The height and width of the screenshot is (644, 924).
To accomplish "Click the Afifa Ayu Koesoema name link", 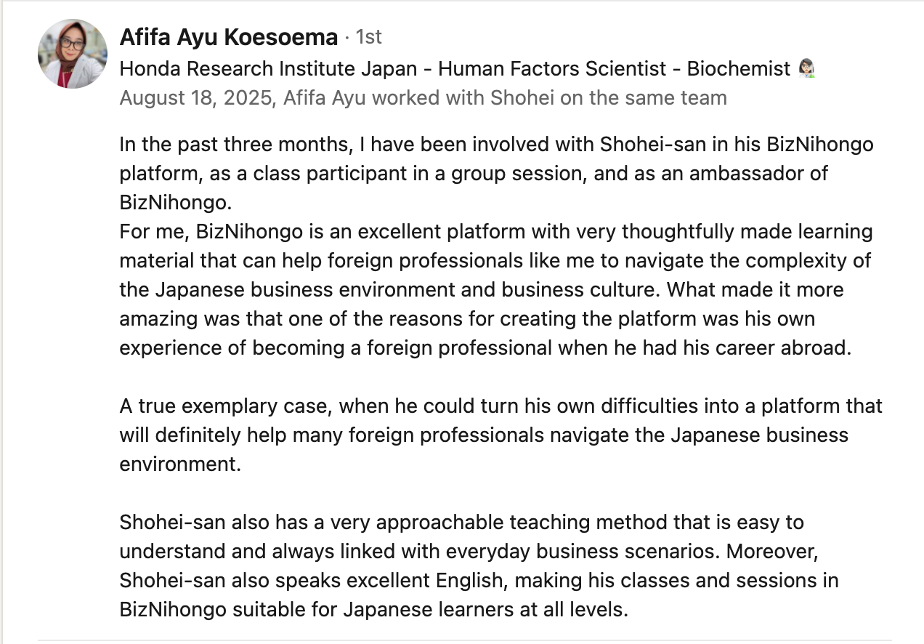I will [229, 37].
